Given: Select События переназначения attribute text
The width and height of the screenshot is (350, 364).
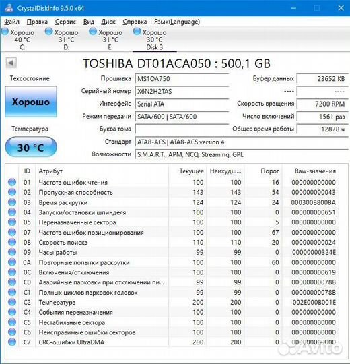Looking at the screenshot, I should [x=75, y=312].
